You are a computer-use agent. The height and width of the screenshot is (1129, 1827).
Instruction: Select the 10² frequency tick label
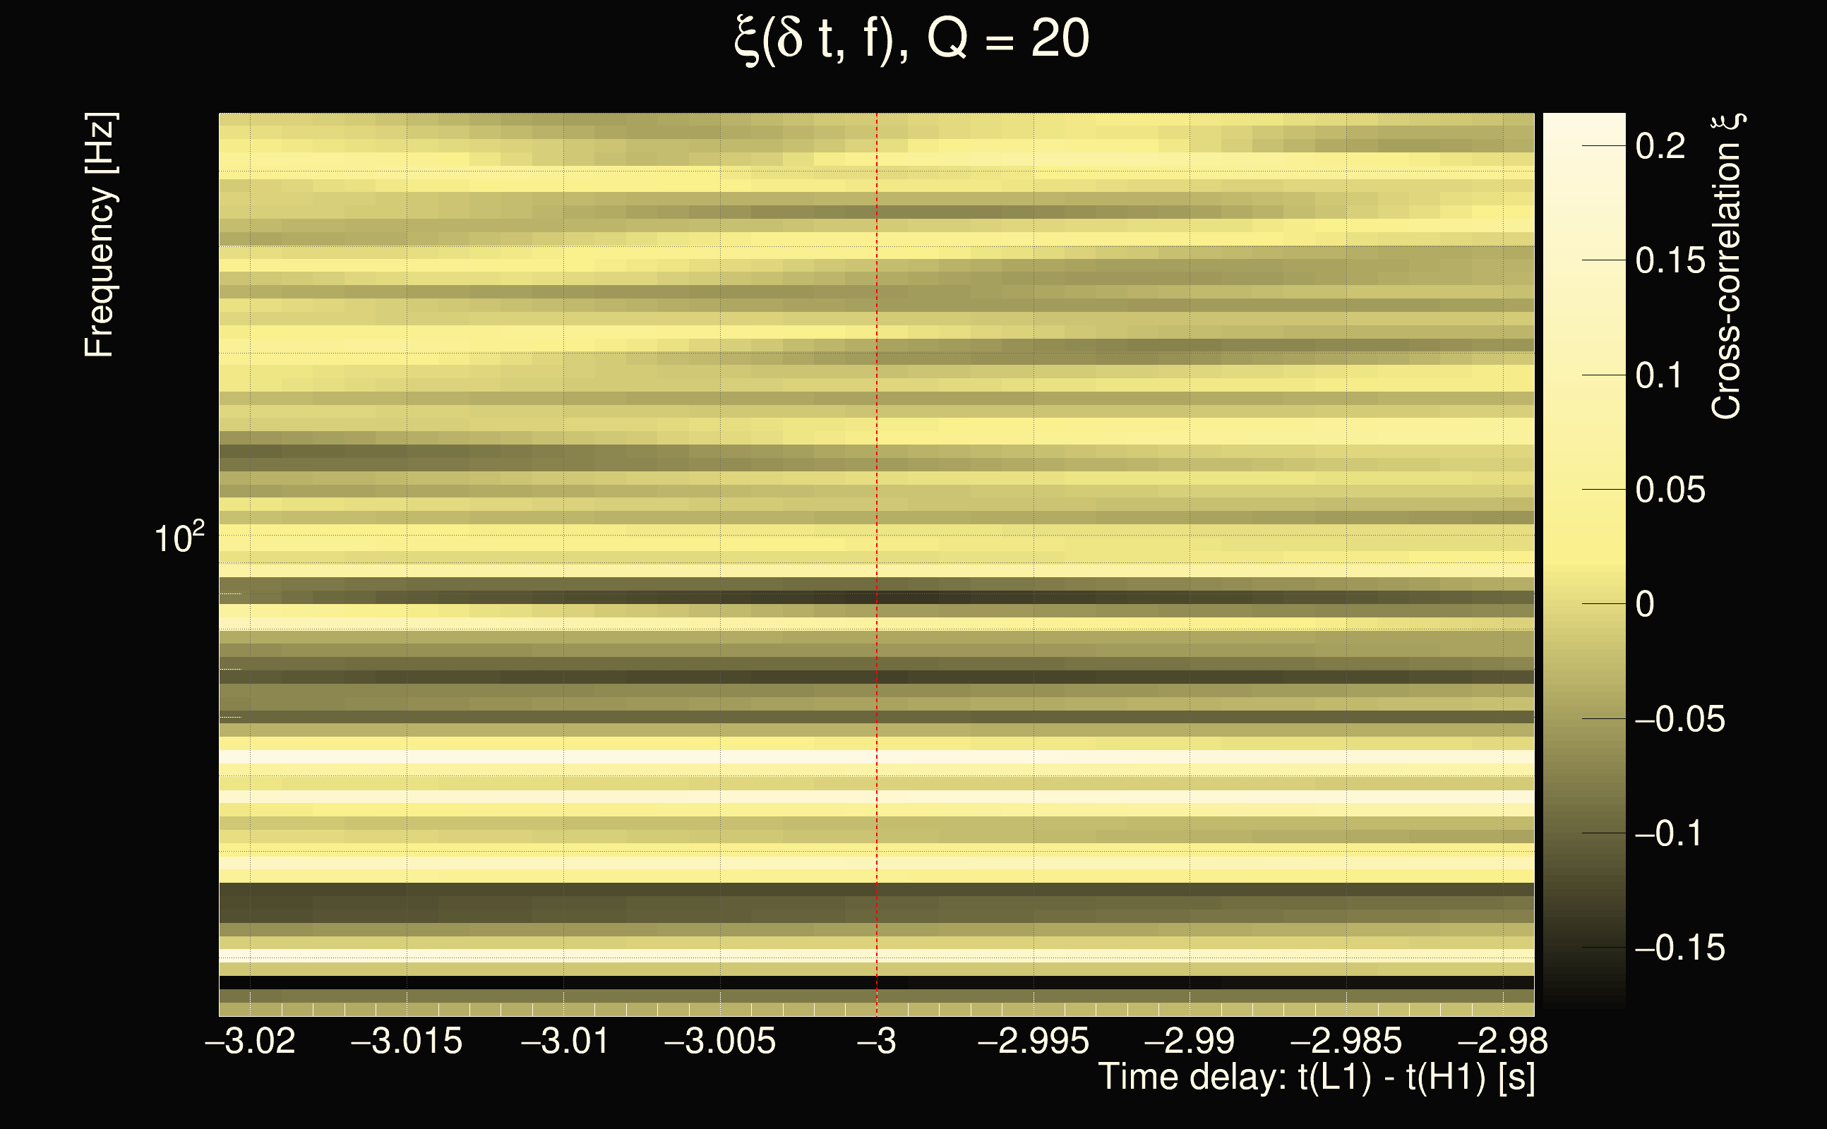[x=179, y=538]
